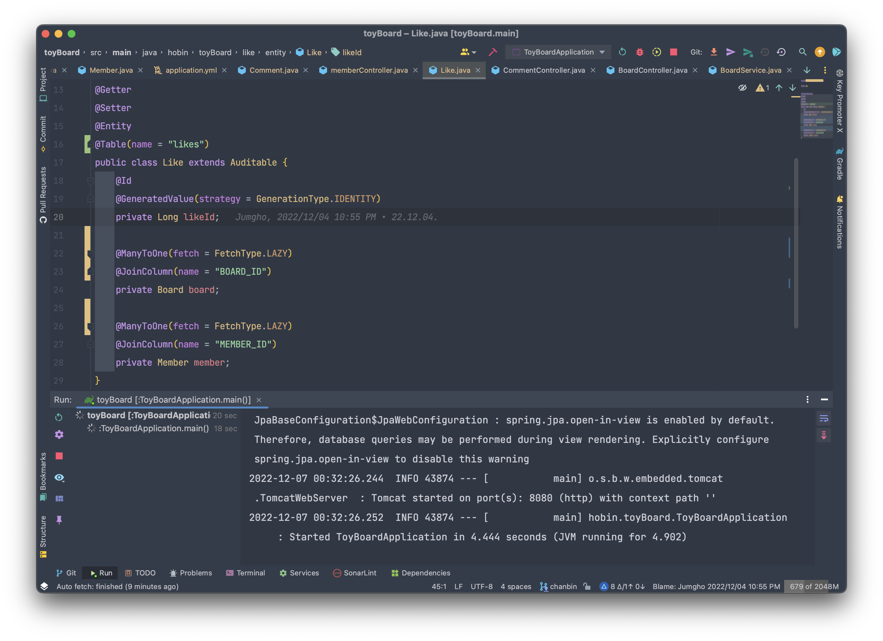
Task: Toggle the read-only lock icon in status bar
Action: (587, 586)
